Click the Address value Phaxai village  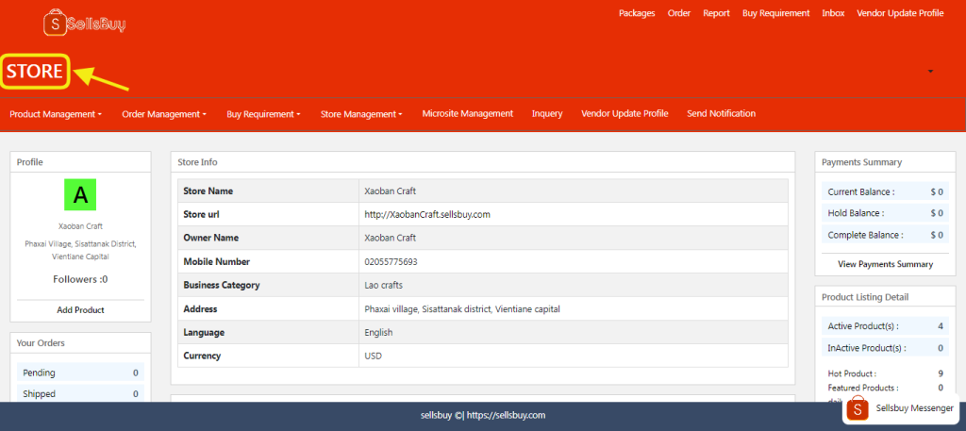click(x=462, y=308)
